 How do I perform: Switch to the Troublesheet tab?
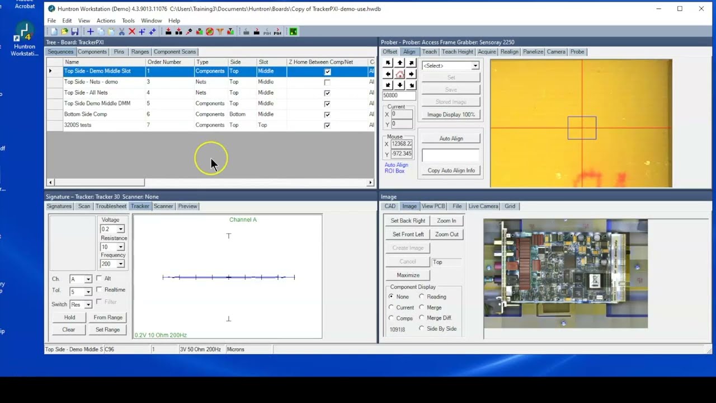tap(111, 206)
